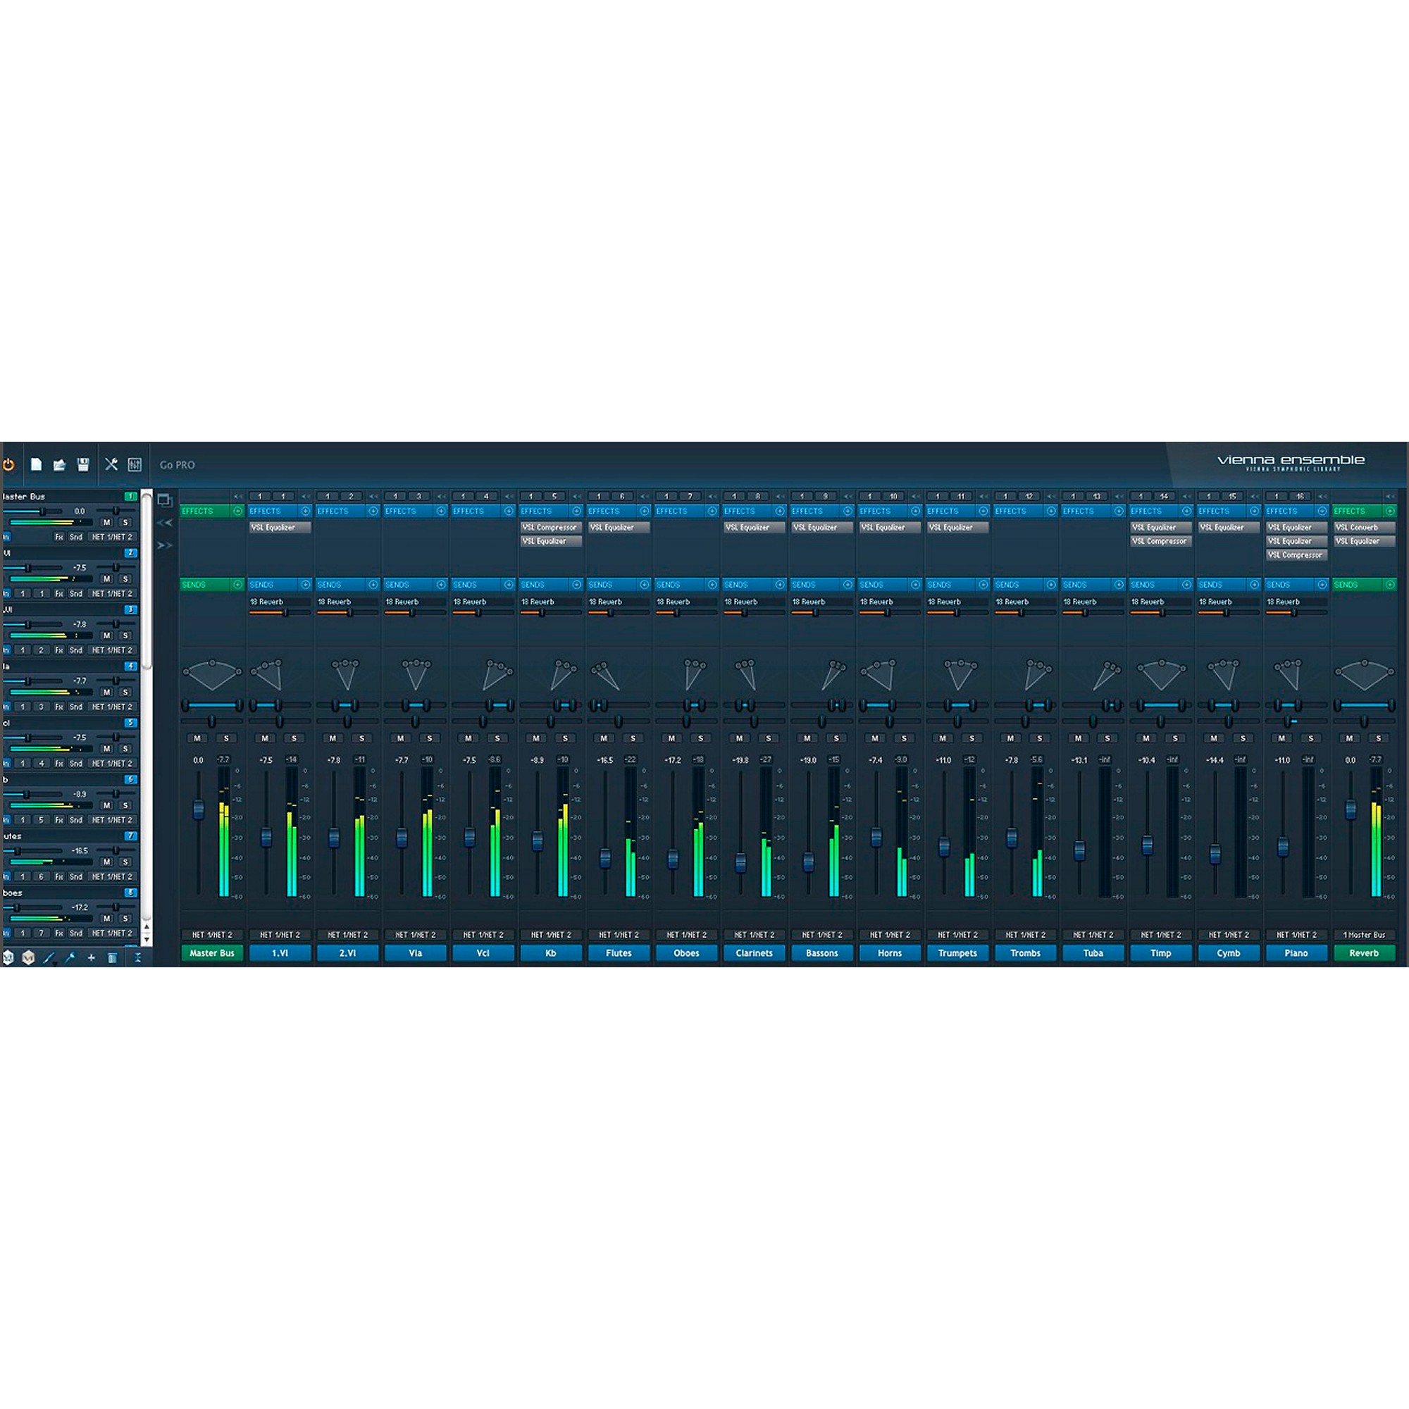Add audio input channel, cable icon

click(49, 957)
